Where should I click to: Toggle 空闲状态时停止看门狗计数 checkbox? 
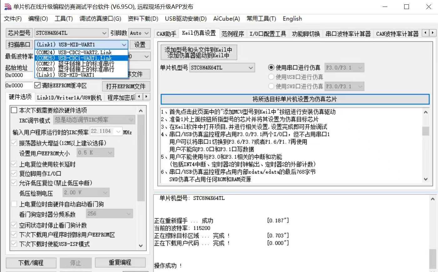[x=14, y=225]
